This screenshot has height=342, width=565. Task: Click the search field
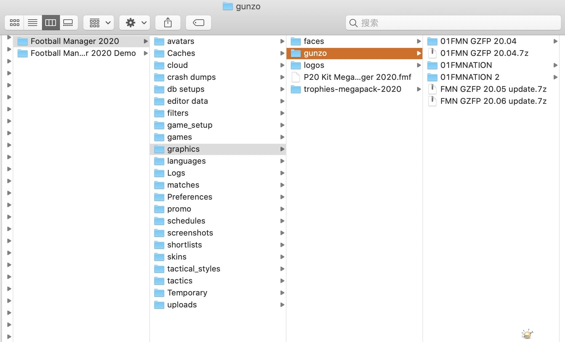click(453, 23)
